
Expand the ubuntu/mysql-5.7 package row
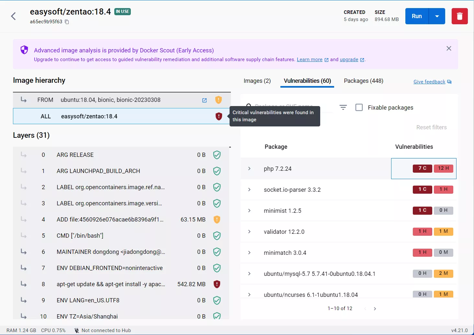[x=249, y=274]
